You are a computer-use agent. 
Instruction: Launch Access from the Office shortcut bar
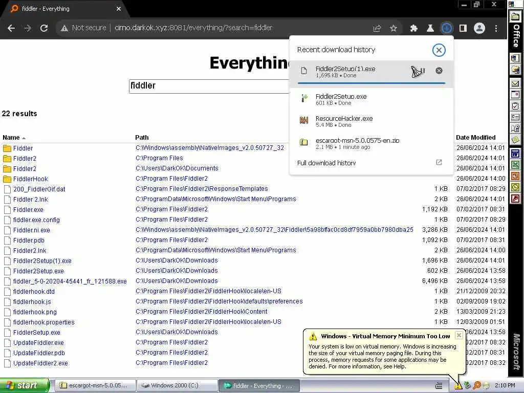click(515, 199)
